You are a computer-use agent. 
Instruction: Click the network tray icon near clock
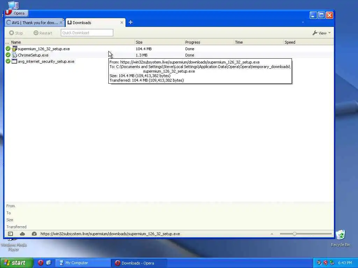(332, 263)
